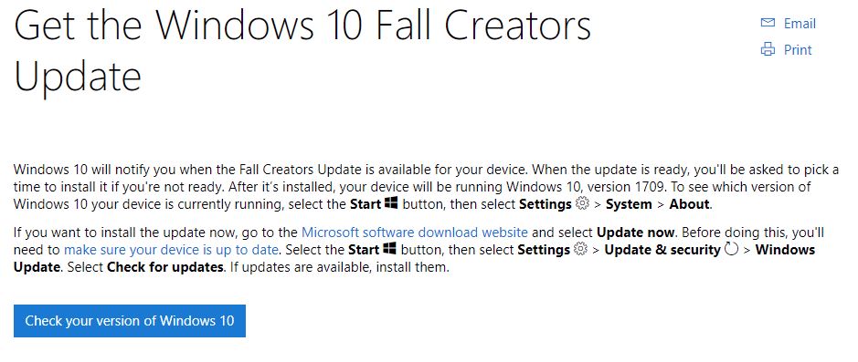Click the Get the Windows 10 Fall Creators Update heading

(x=302, y=51)
